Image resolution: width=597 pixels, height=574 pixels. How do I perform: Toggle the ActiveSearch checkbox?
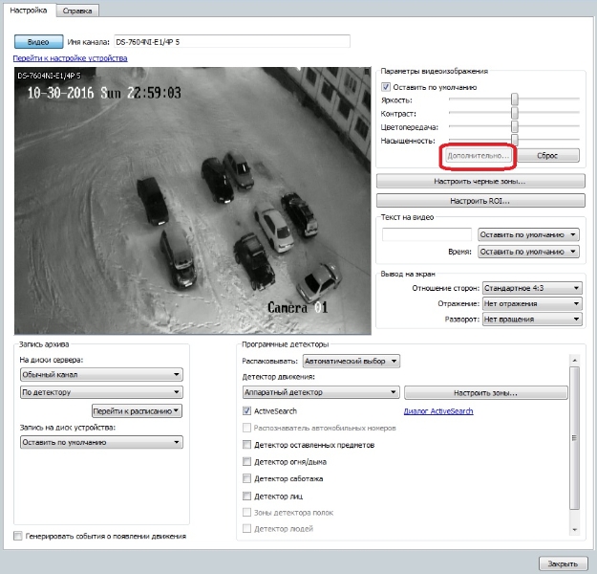pos(246,410)
